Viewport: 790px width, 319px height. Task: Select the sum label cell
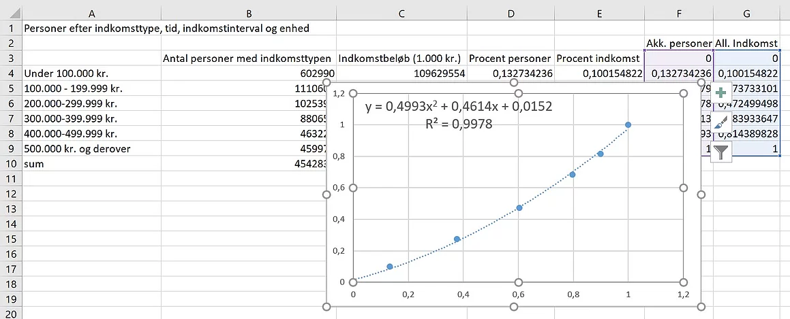91,163
